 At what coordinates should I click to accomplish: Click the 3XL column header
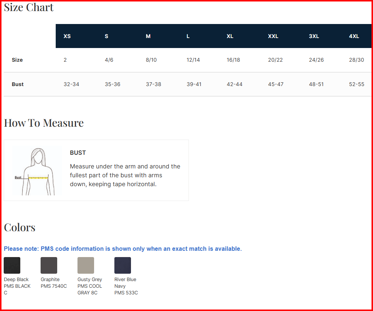click(314, 36)
